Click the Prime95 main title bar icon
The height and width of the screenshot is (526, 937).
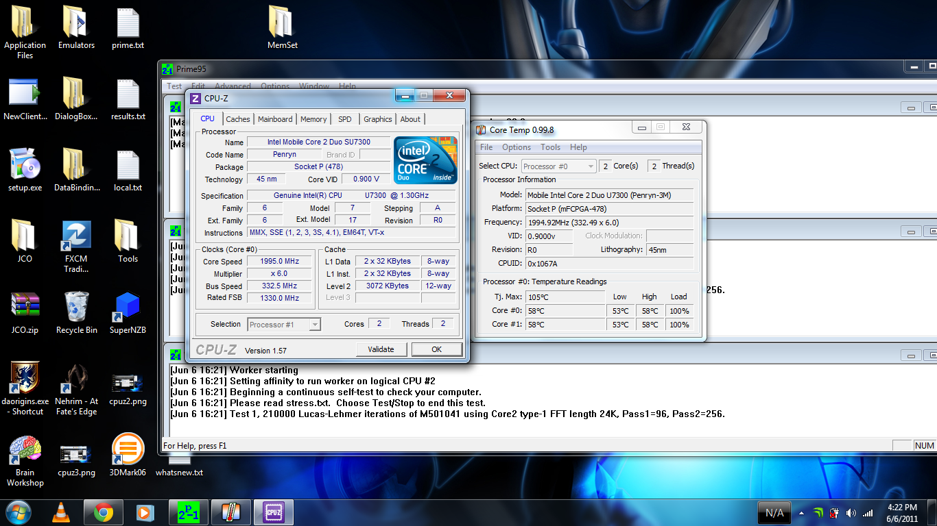point(167,69)
